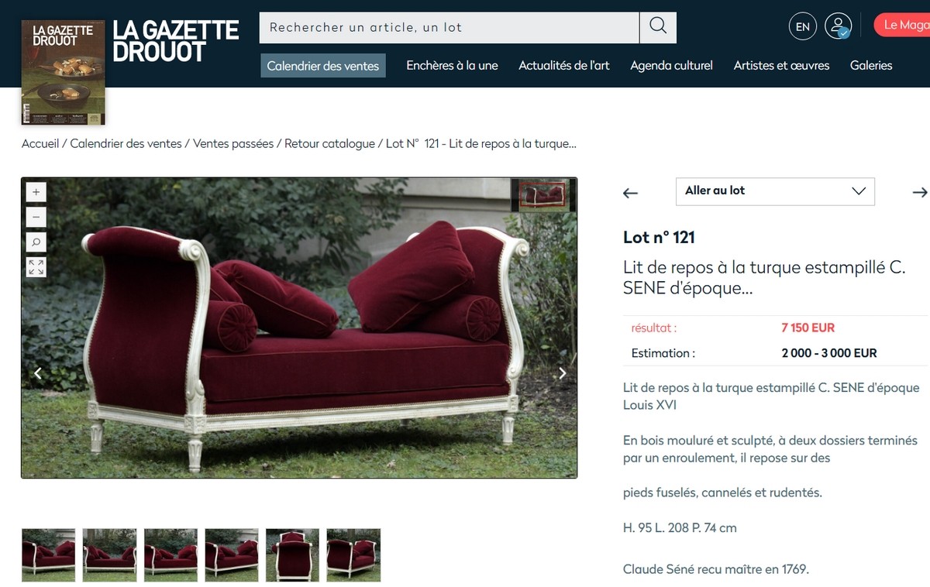Go to the next lot arrow
Viewport: 930px width, 587px height.
coord(919,192)
